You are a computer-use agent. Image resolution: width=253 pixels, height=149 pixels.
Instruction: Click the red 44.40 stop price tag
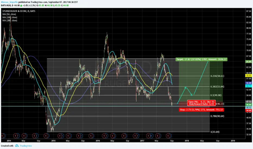pyautogui.click(x=249, y=111)
